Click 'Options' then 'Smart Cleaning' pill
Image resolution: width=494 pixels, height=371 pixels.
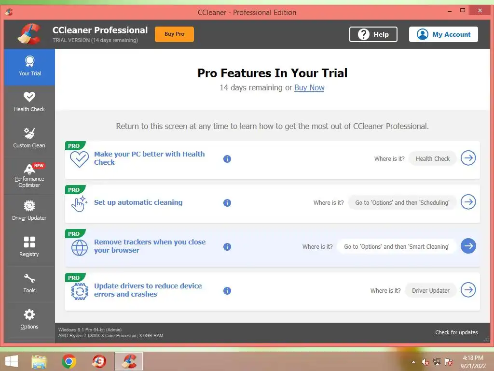[397, 246]
